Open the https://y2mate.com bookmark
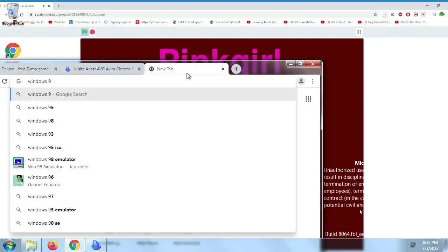 (152, 22)
